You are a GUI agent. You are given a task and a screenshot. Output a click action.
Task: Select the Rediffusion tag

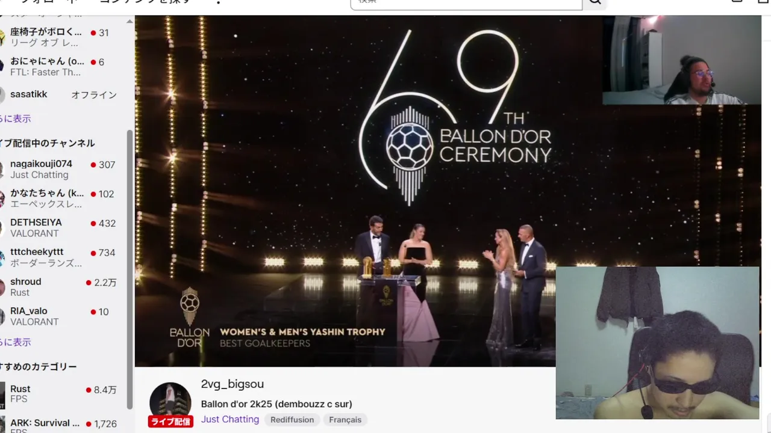(x=292, y=420)
